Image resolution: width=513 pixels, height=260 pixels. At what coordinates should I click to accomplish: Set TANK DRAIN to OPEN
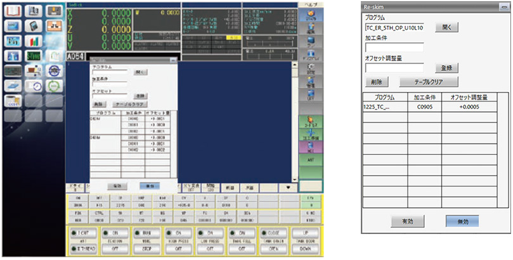coord(273,249)
